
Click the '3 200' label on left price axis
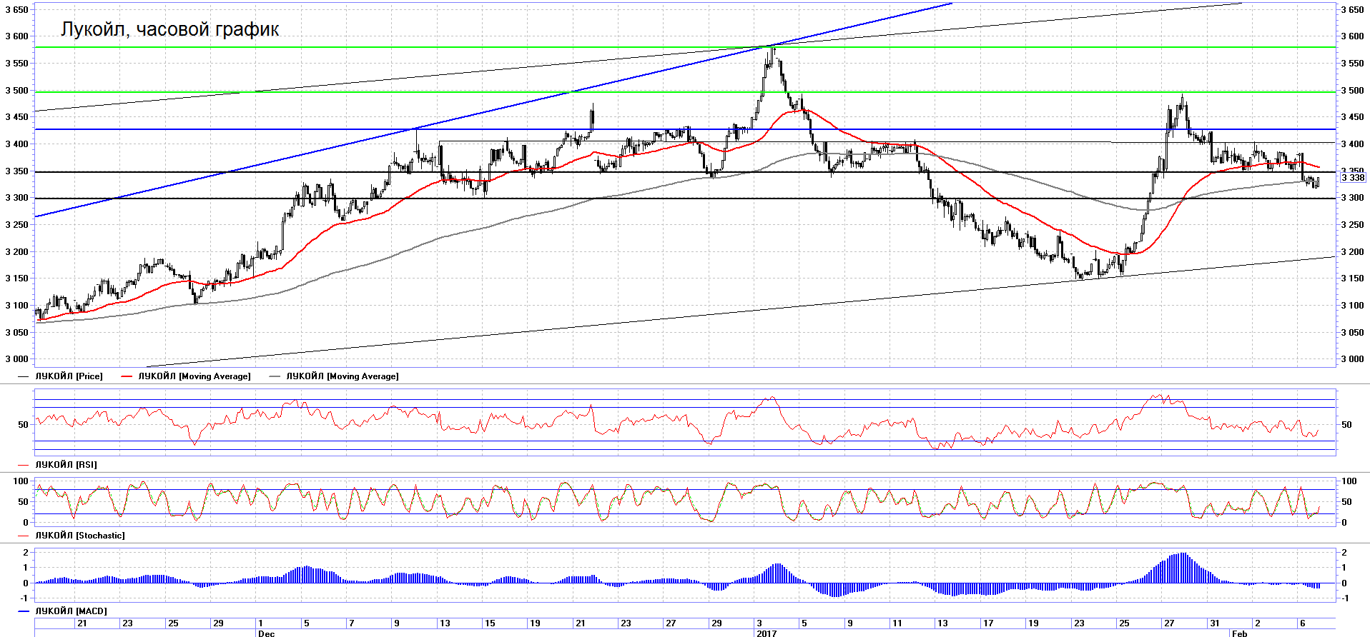click(16, 252)
